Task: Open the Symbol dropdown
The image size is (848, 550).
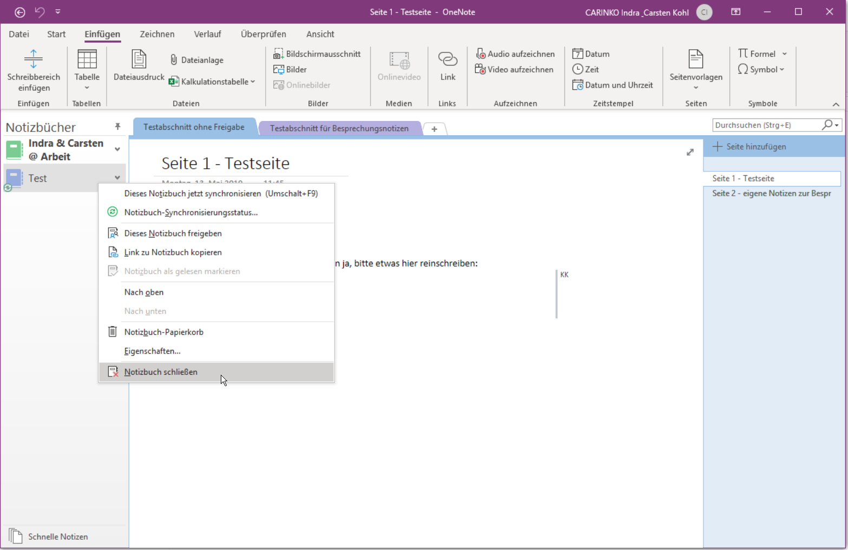Action: click(x=761, y=69)
